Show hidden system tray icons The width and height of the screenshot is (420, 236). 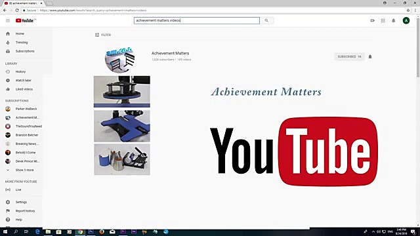click(x=373, y=231)
